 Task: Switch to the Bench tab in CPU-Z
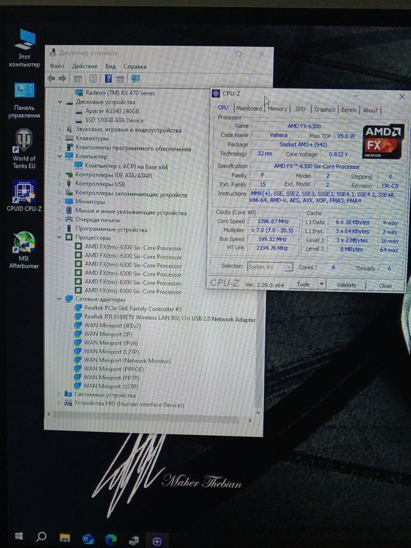(348, 109)
